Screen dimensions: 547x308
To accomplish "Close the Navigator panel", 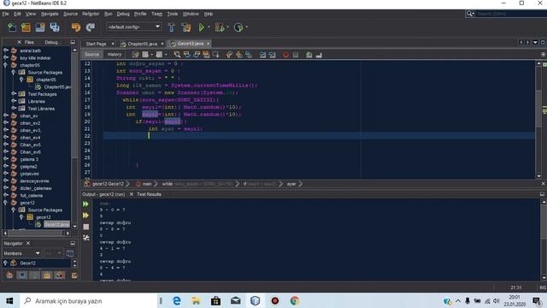I will 28,243.
